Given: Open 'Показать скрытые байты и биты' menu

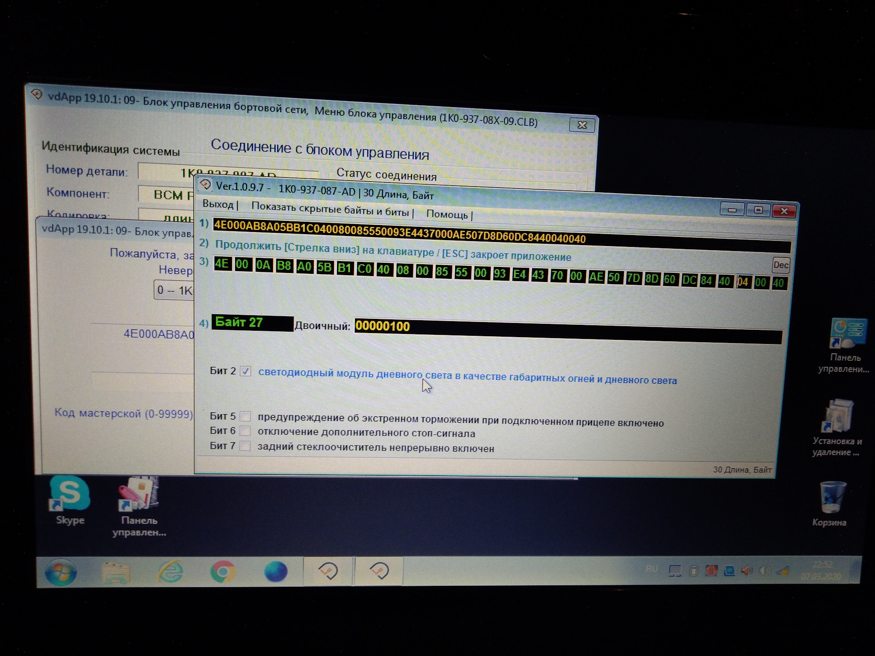Looking at the screenshot, I should (x=330, y=209).
